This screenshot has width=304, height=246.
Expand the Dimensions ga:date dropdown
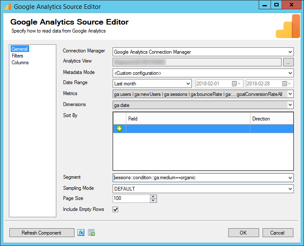point(290,105)
